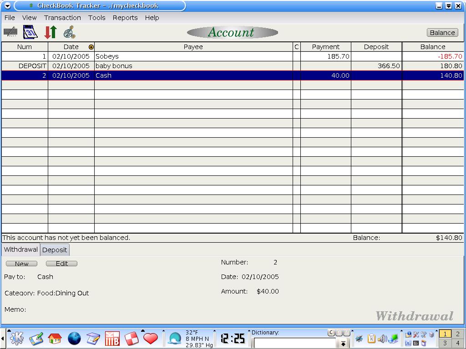
Task: Open the Transaction menu
Action: click(62, 18)
